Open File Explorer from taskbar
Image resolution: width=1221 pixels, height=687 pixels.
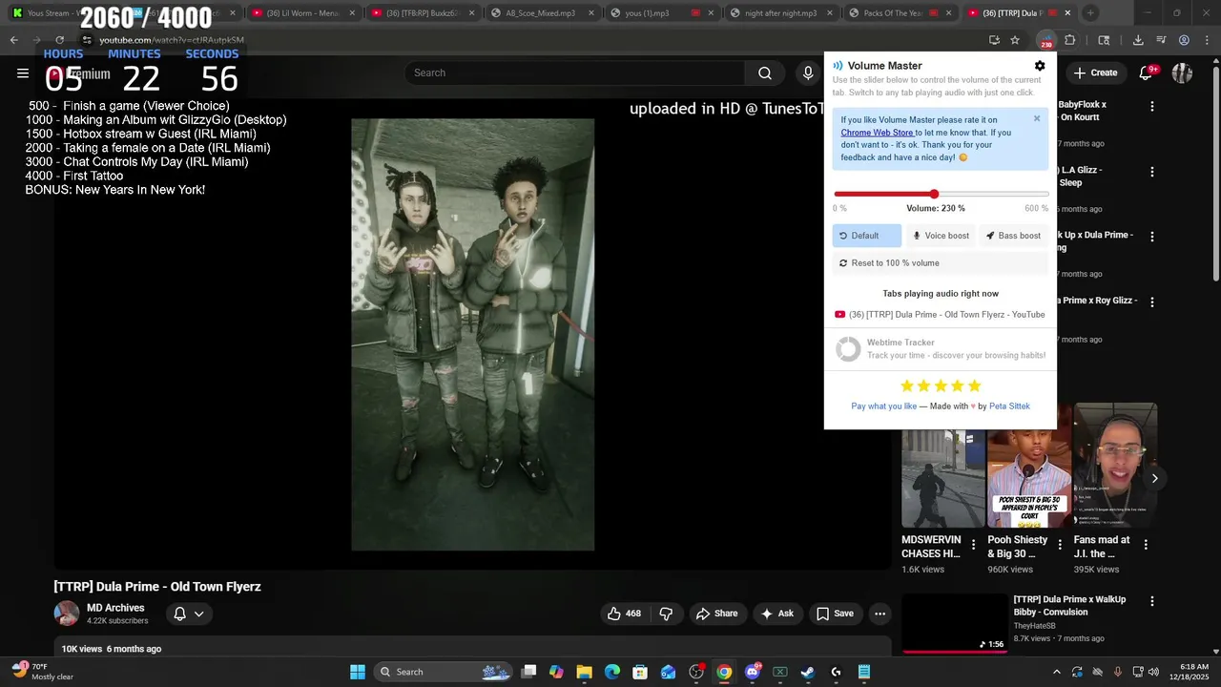(x=585, y=672)
